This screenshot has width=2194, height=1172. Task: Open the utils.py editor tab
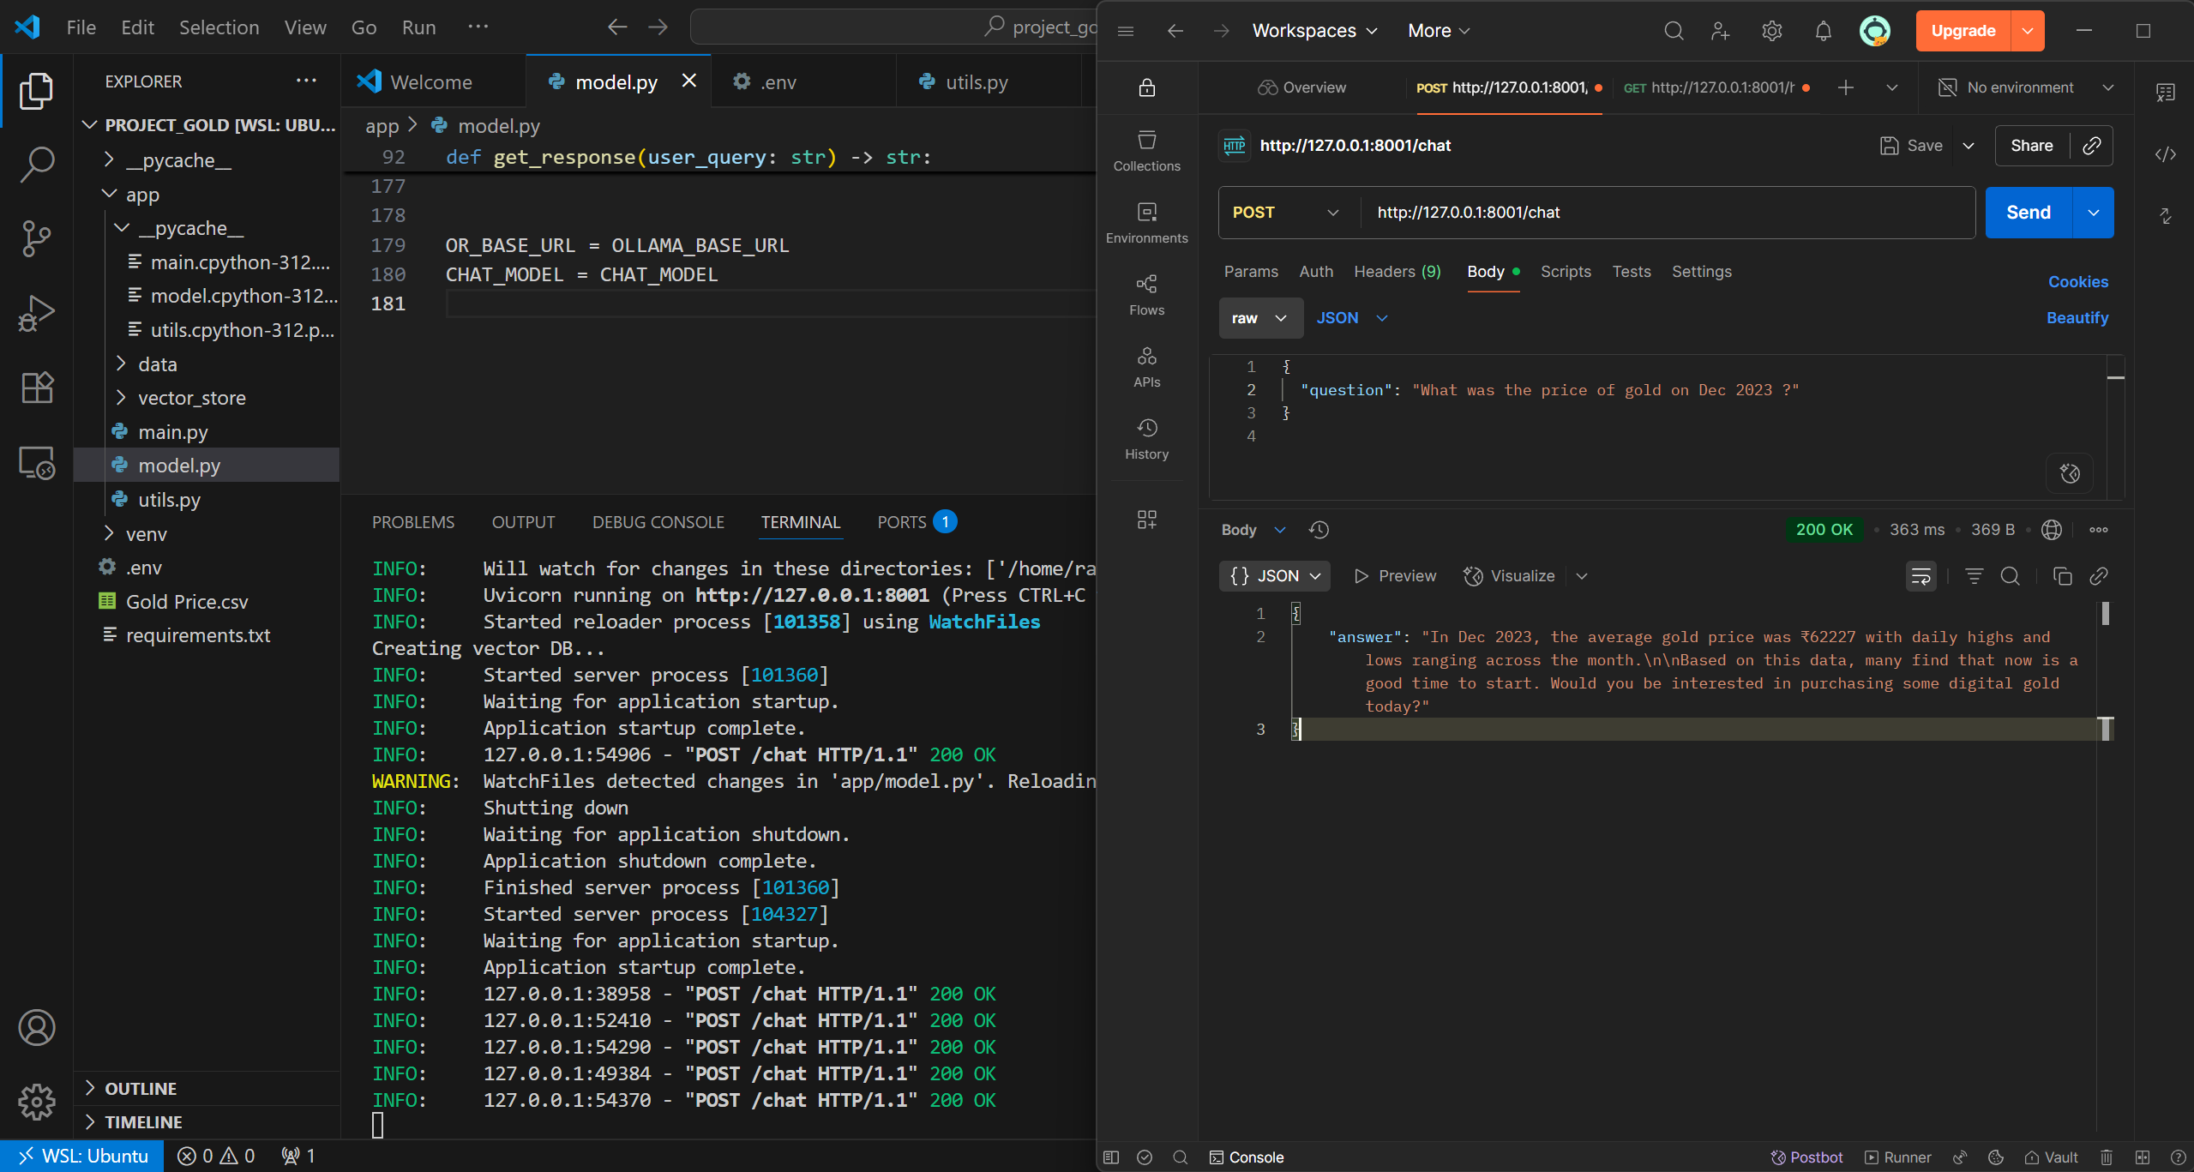point(976,82)
